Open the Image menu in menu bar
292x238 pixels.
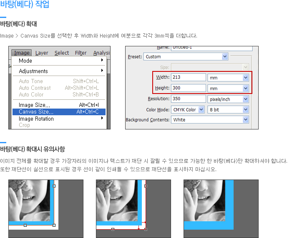click(21, 53)
